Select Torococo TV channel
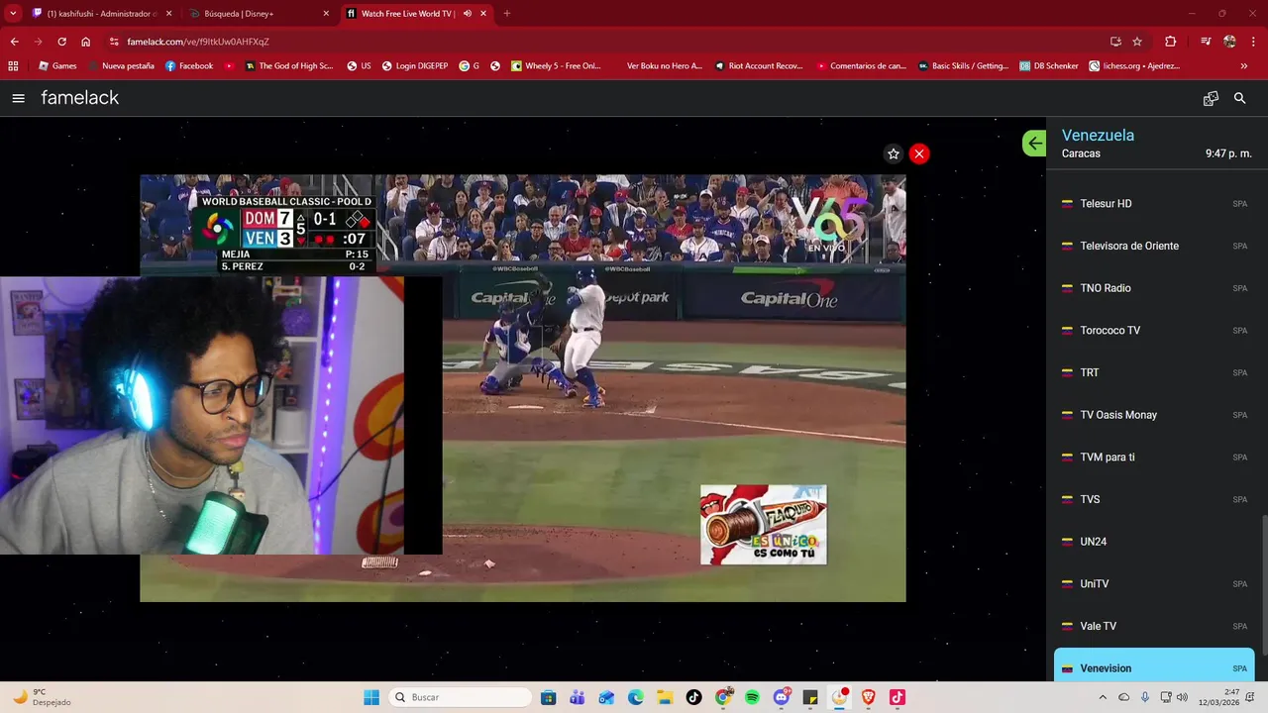 [x=1154, y=330]
